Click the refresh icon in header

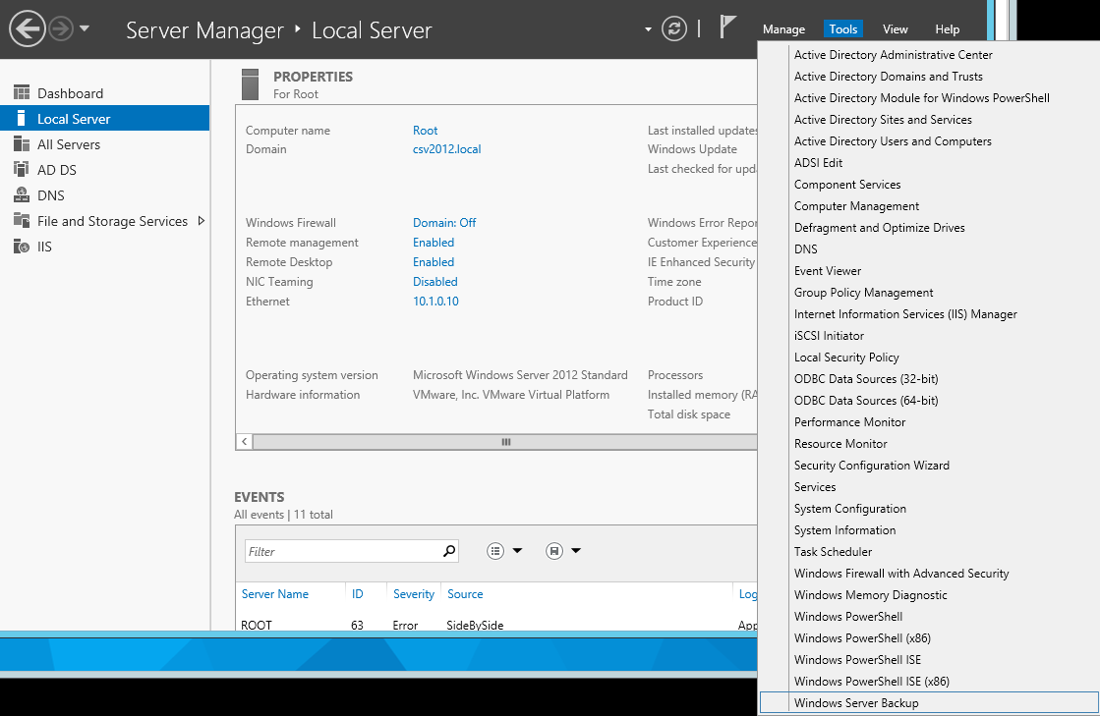[x=673, y=28]
